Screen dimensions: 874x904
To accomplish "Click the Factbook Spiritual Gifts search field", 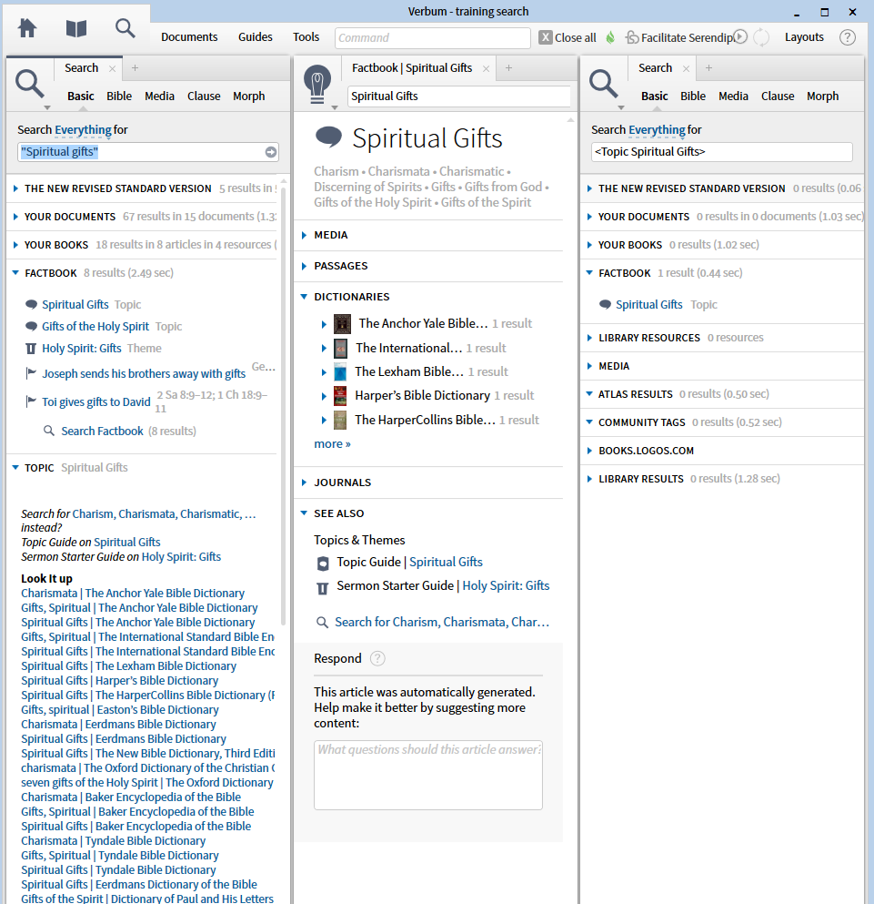I will (459, 96).
